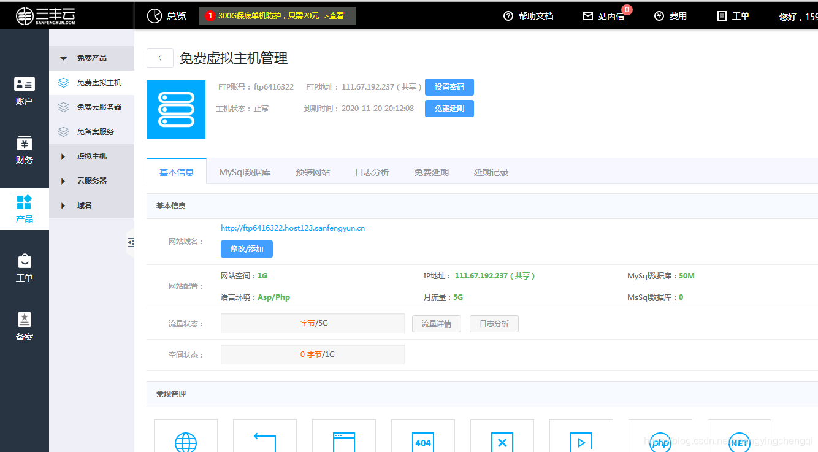Viewport: 818px width, 452px height.
Task: Select 免费虚拟主机 in submenu
Action: click(x=91, y=83)
